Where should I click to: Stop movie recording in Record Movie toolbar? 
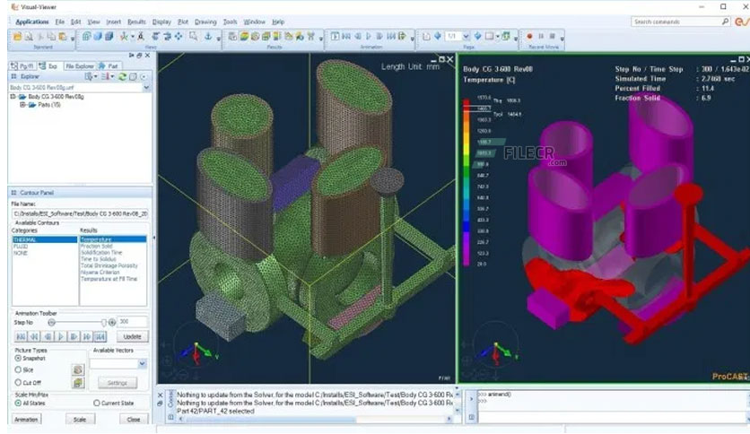pyautogui.click(x=552, y=37)
